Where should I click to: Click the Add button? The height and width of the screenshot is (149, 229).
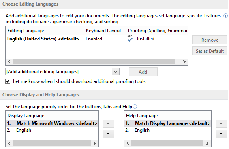pyautogui.click(x=143, y=72)
